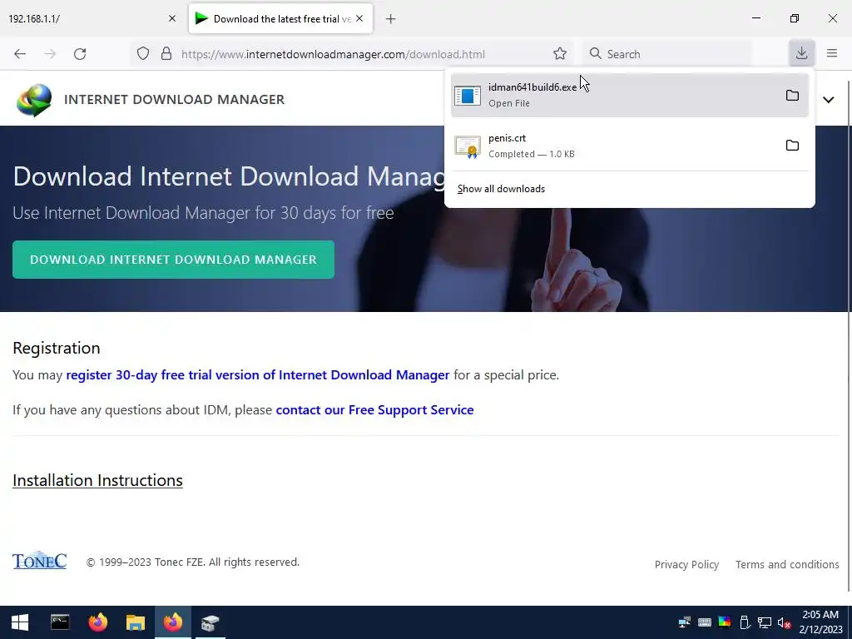The height and width of the screenshot is (639, 852).
Task: Toggle the downloads panel toolbar button
Action: pyautogui.click(x=801, y=53)
